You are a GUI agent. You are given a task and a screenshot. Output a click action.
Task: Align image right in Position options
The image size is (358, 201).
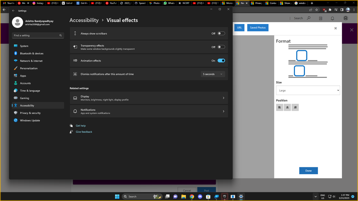[295, 107]
